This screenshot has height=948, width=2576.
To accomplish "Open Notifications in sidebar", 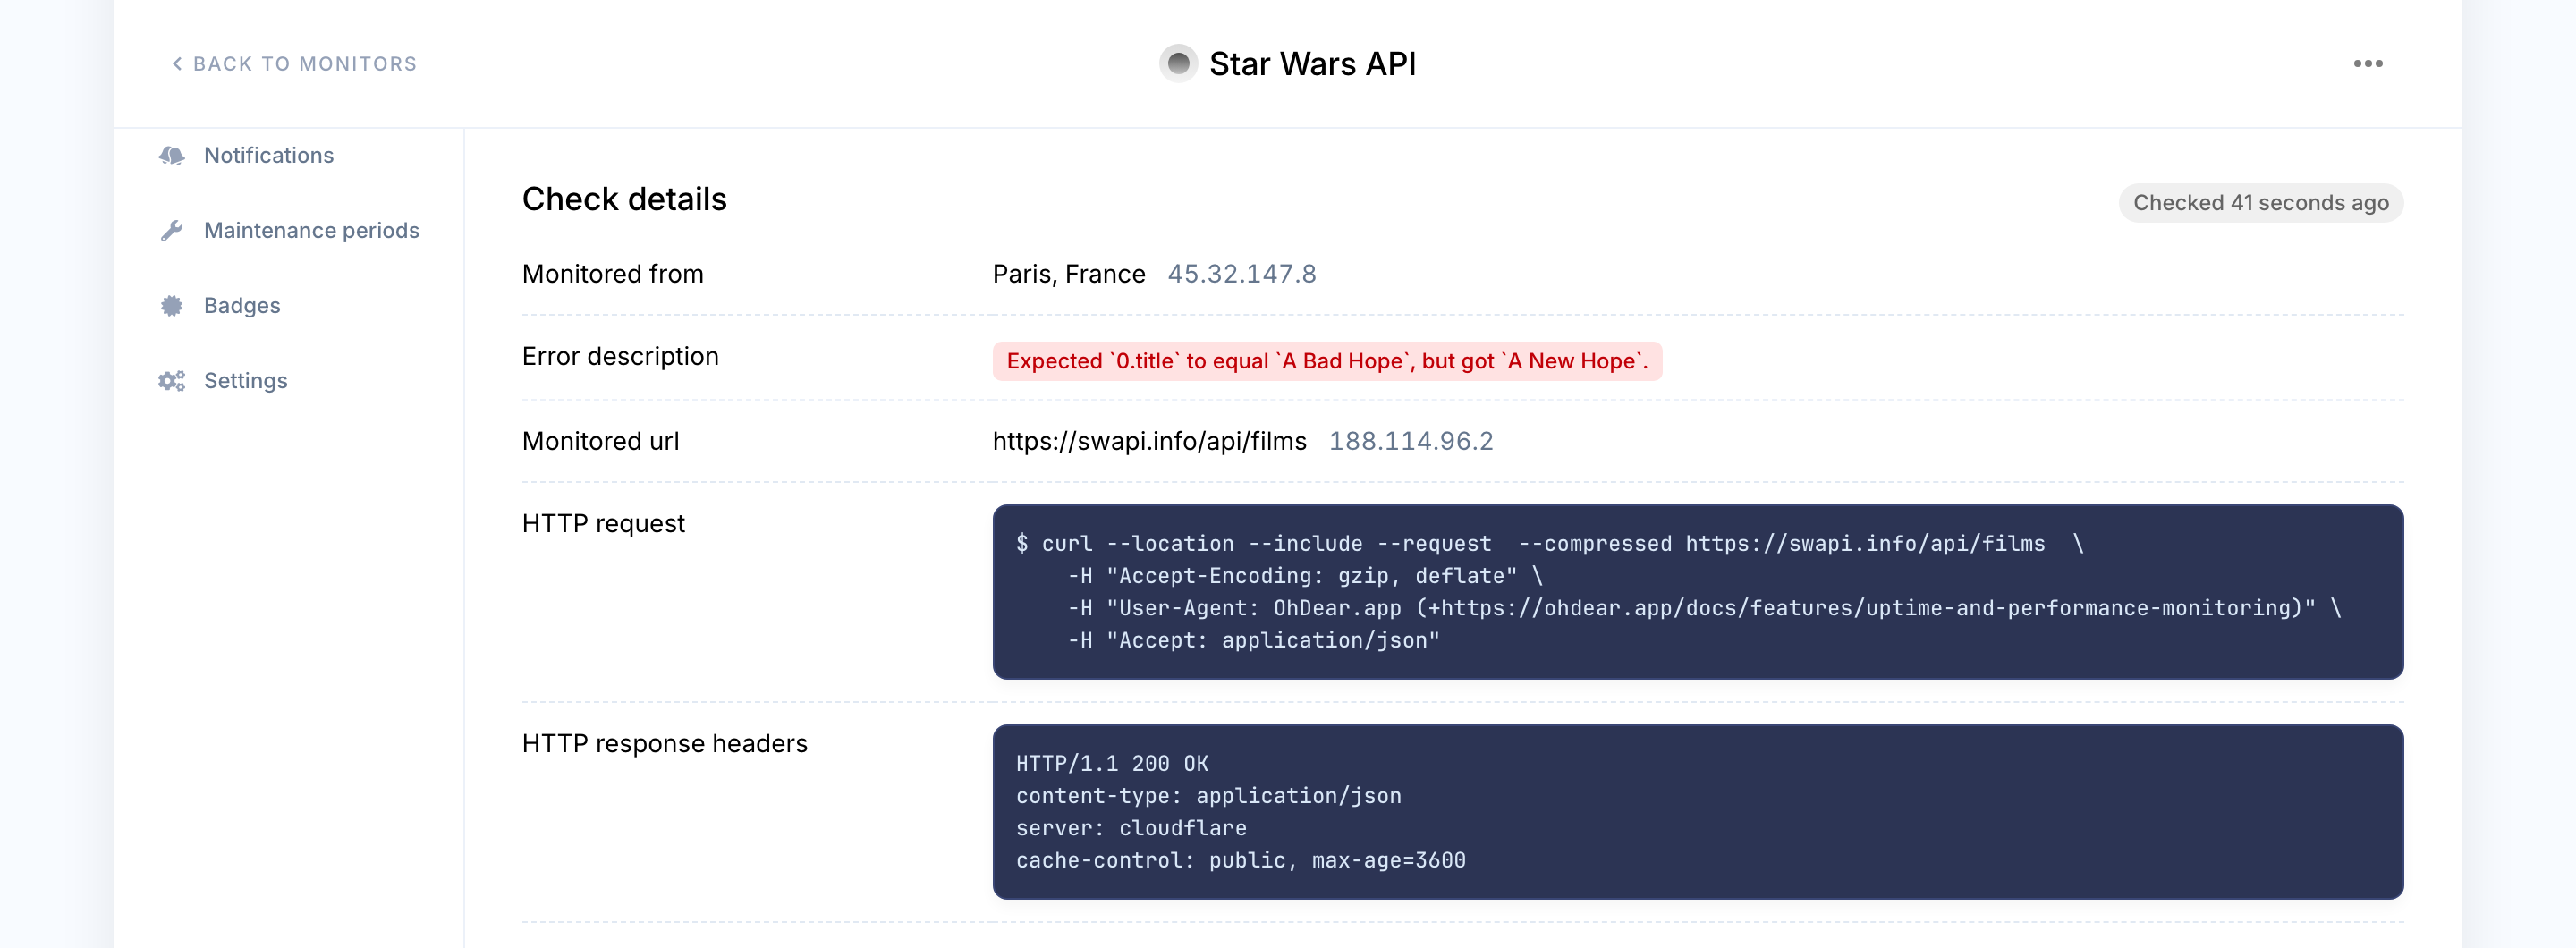I will [x=268, y=155].
